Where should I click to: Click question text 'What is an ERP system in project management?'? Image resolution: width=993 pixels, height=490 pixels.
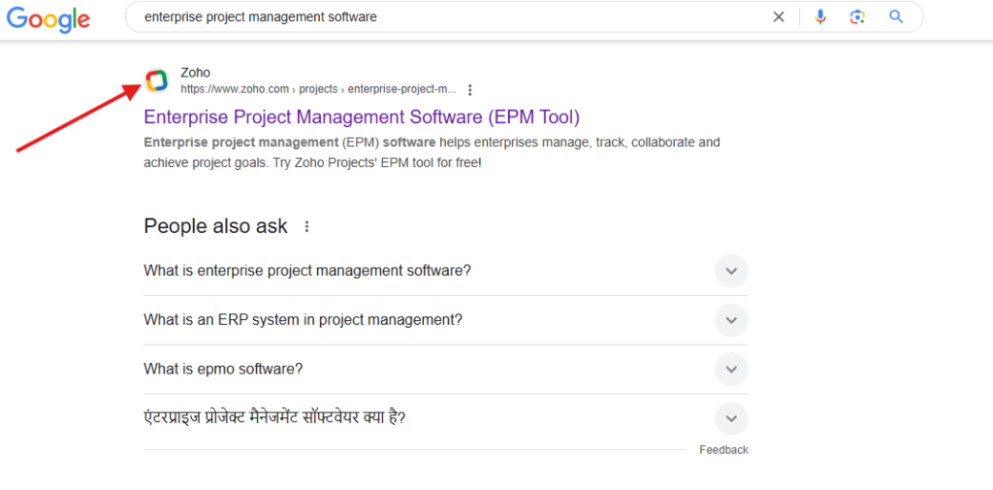click(x=303, y=320)
